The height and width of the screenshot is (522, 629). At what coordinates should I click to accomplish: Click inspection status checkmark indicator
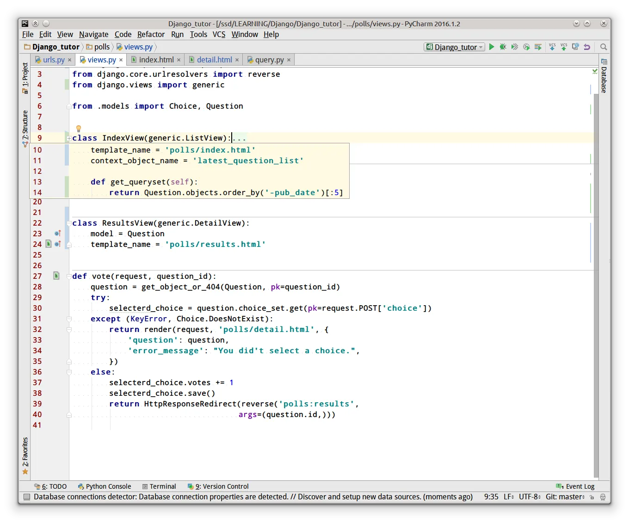click(595, 71)
